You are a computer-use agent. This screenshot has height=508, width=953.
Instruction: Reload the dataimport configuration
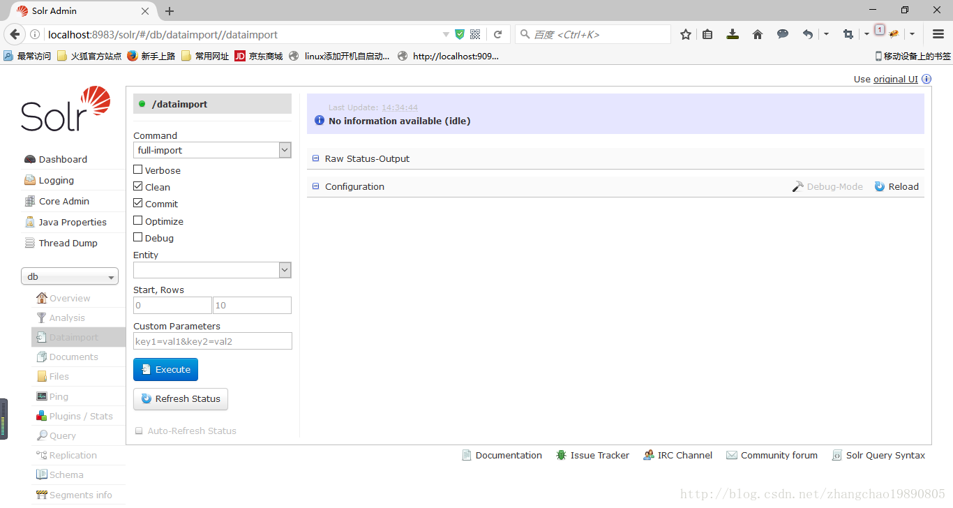pos(896,186)
